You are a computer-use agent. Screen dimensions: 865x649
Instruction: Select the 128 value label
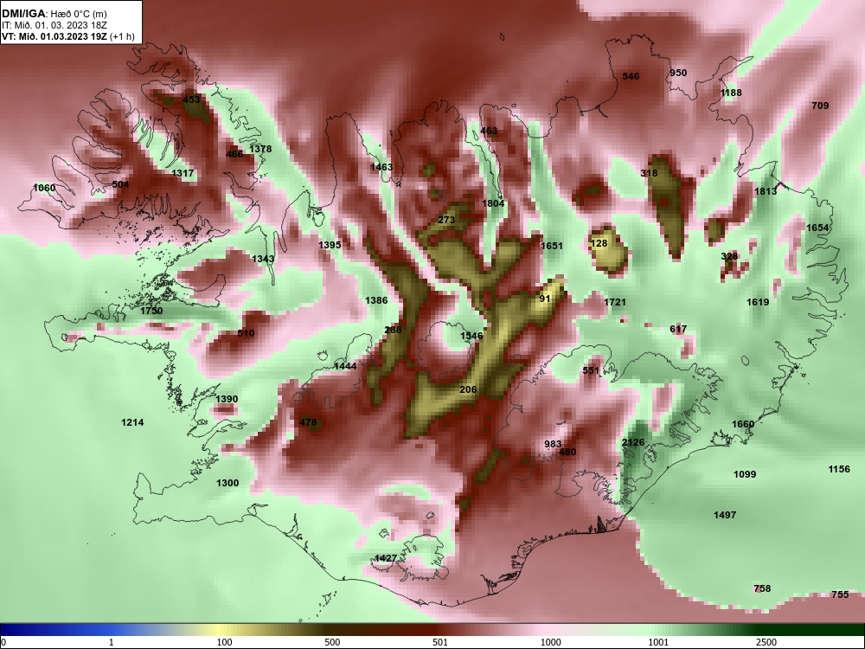599,243
